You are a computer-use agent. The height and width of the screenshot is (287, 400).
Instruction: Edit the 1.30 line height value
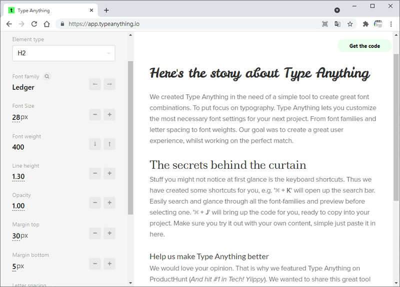(18, 177)
